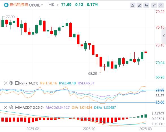The width and height of the screenshot is (166, 132).
Task: Switch the chart type with candlestick icon
Action: pyautogui.click(x=146, y=5)
